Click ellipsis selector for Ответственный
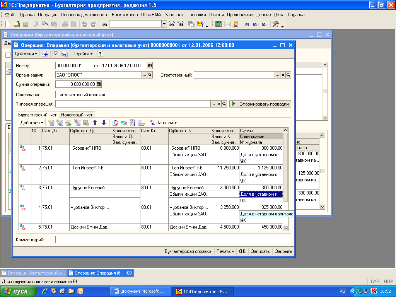The image size is (396, 297). pyautogui.click(x=277, y=75)
